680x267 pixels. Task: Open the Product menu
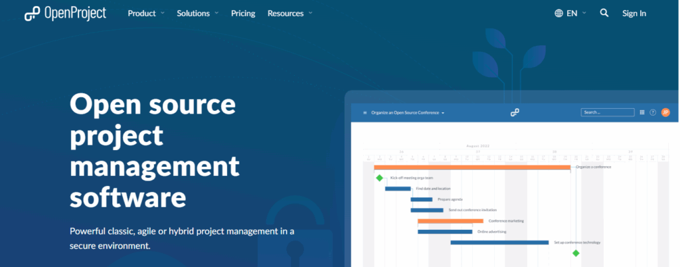(x=142, y=13)
